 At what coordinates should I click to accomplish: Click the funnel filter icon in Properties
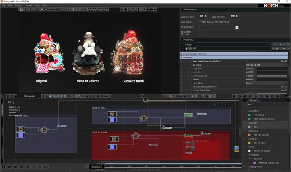[186, 49]
